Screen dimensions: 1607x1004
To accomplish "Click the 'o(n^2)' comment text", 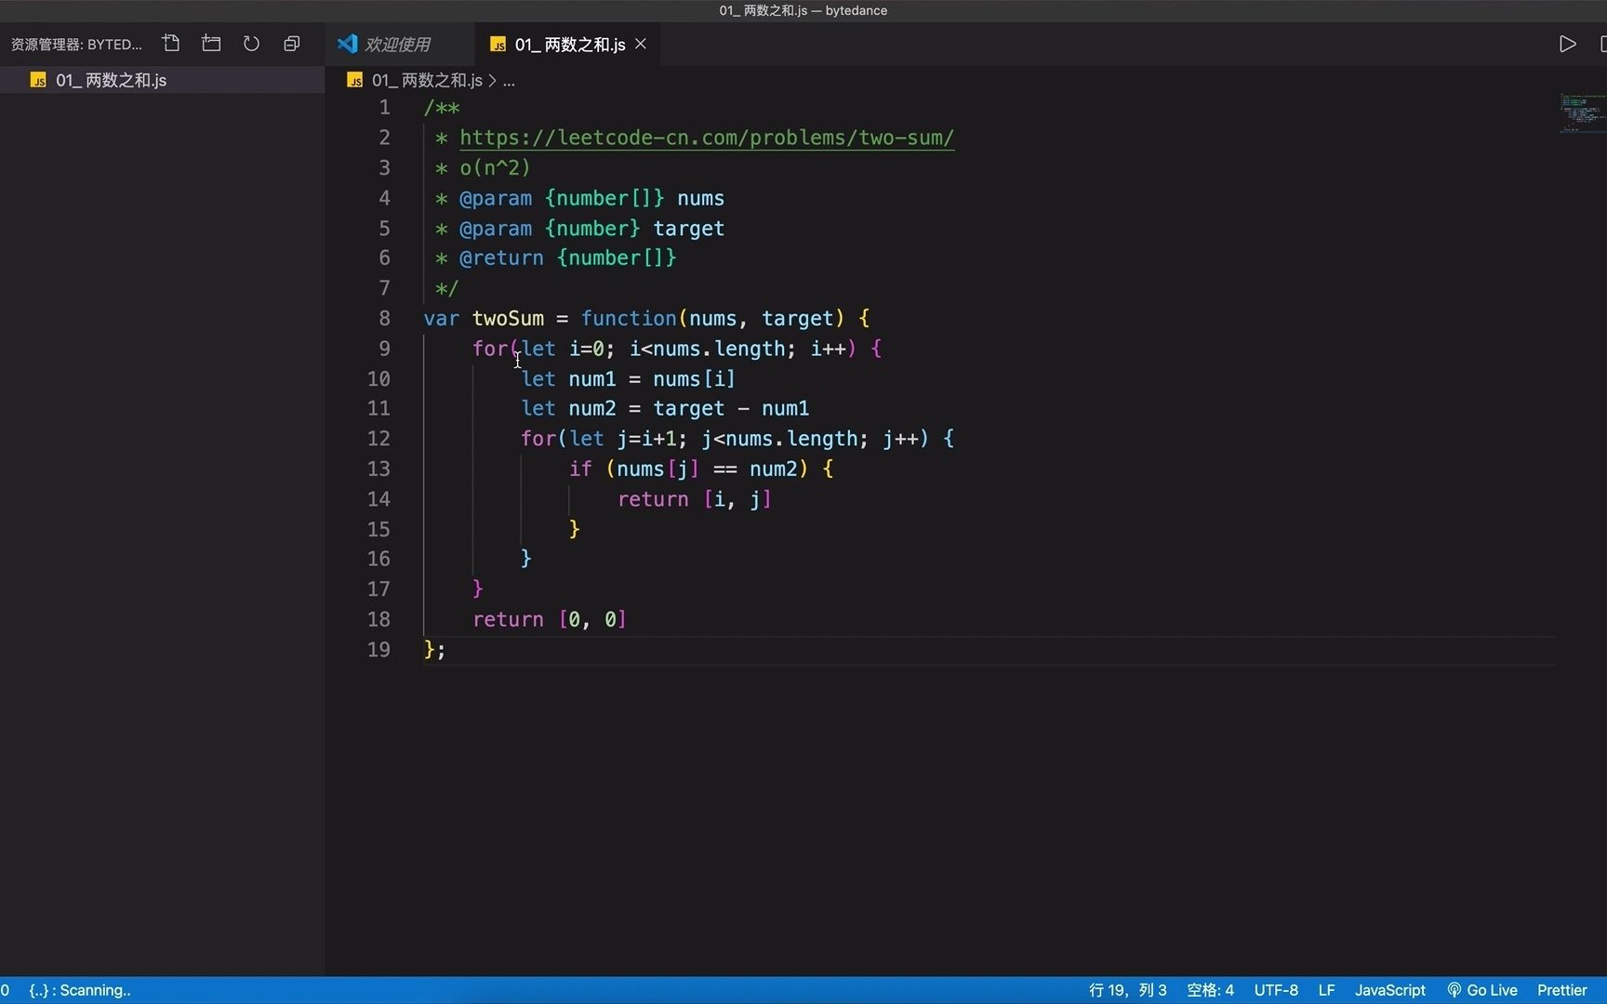I will 495,168.
